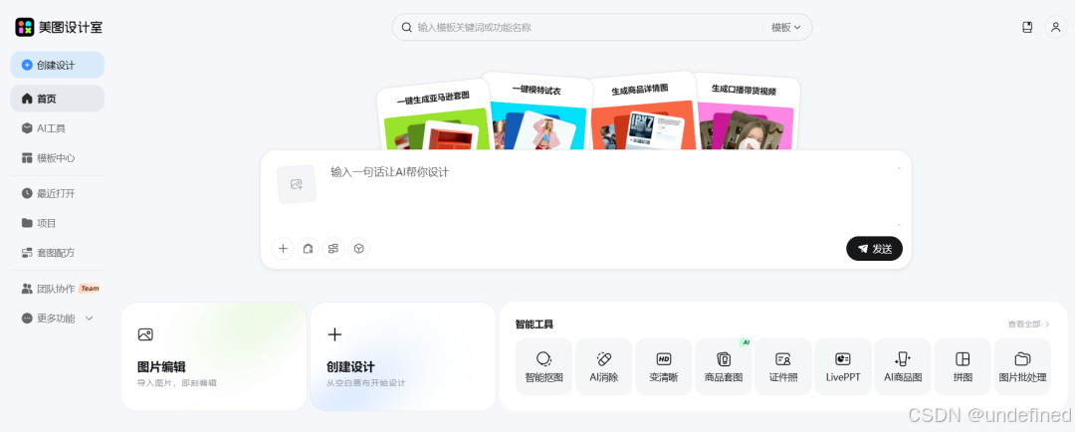This screenshot has height=432, width=1075.
Task: Click the 创建设计 button in sidebar
Action: pos(58,65)
